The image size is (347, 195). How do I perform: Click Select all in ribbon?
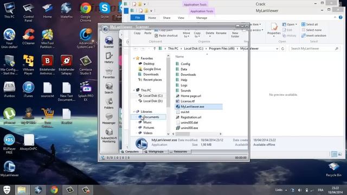(x=310, y=24)
